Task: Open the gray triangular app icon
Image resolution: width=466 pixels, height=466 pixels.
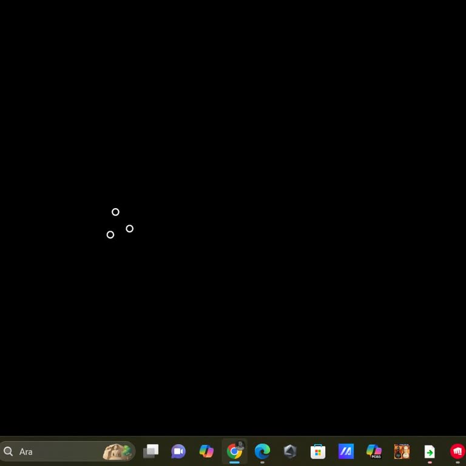Action: 290,451
